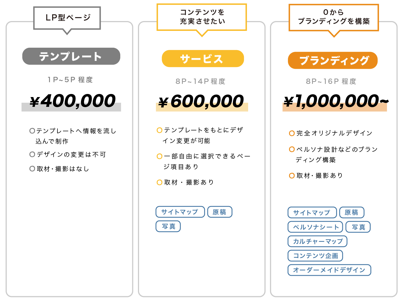Click the ¥400,000 price text
Viewport: 404px width, 301px height.
73,101
